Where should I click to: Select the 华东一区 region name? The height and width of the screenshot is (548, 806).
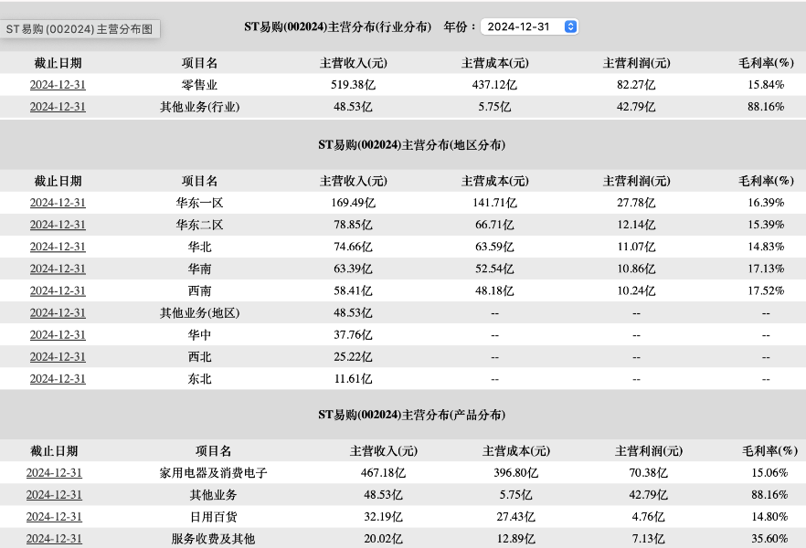click(199, 203)
